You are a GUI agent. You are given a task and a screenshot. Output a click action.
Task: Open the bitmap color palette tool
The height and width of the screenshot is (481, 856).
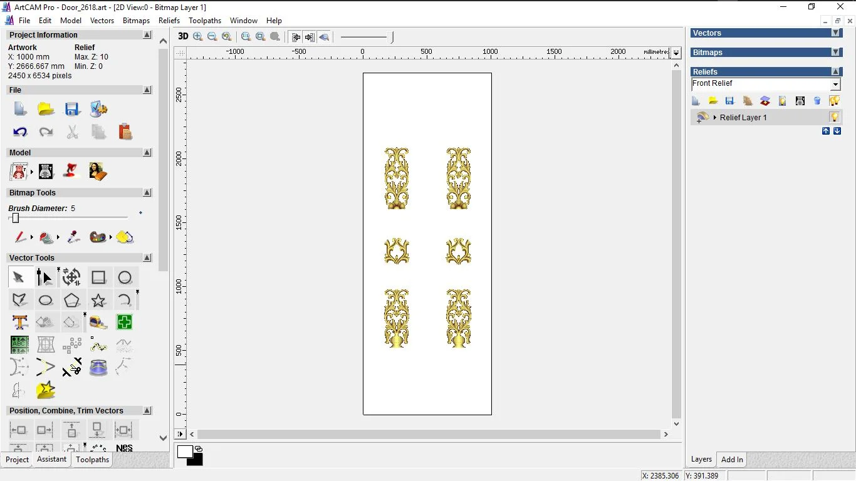coord(98,237)
